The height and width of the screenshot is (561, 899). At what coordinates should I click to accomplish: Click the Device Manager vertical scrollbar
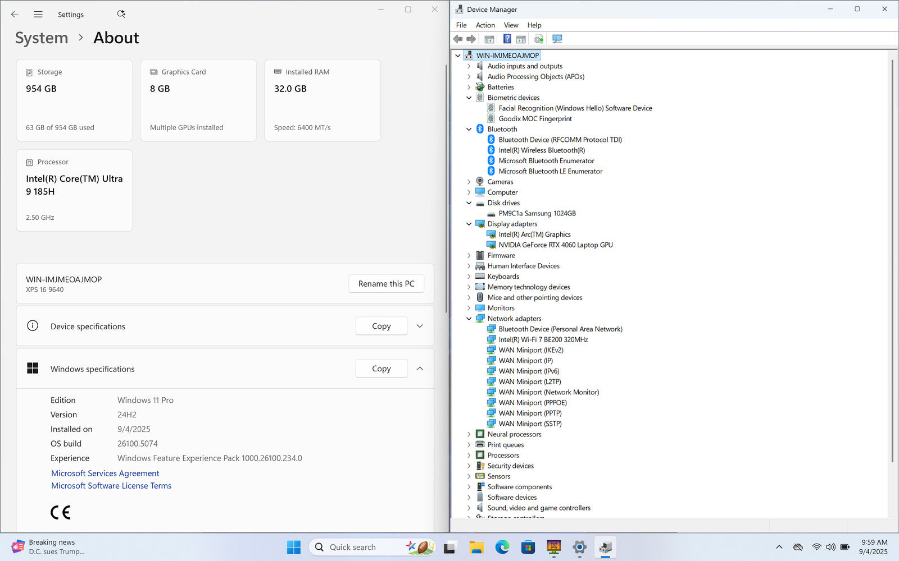pyautogui.click(x=892, y=261)
